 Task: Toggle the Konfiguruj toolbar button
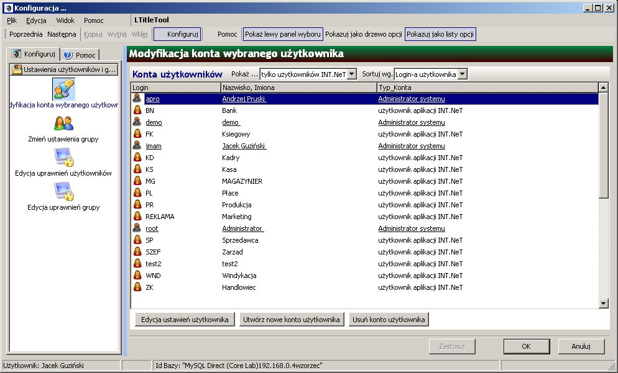177,34
